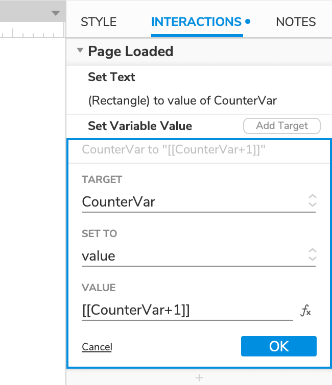Click the up-down arrows of the TARGET field
This screenshot has width=332, height=385.
tap(313, 201)
